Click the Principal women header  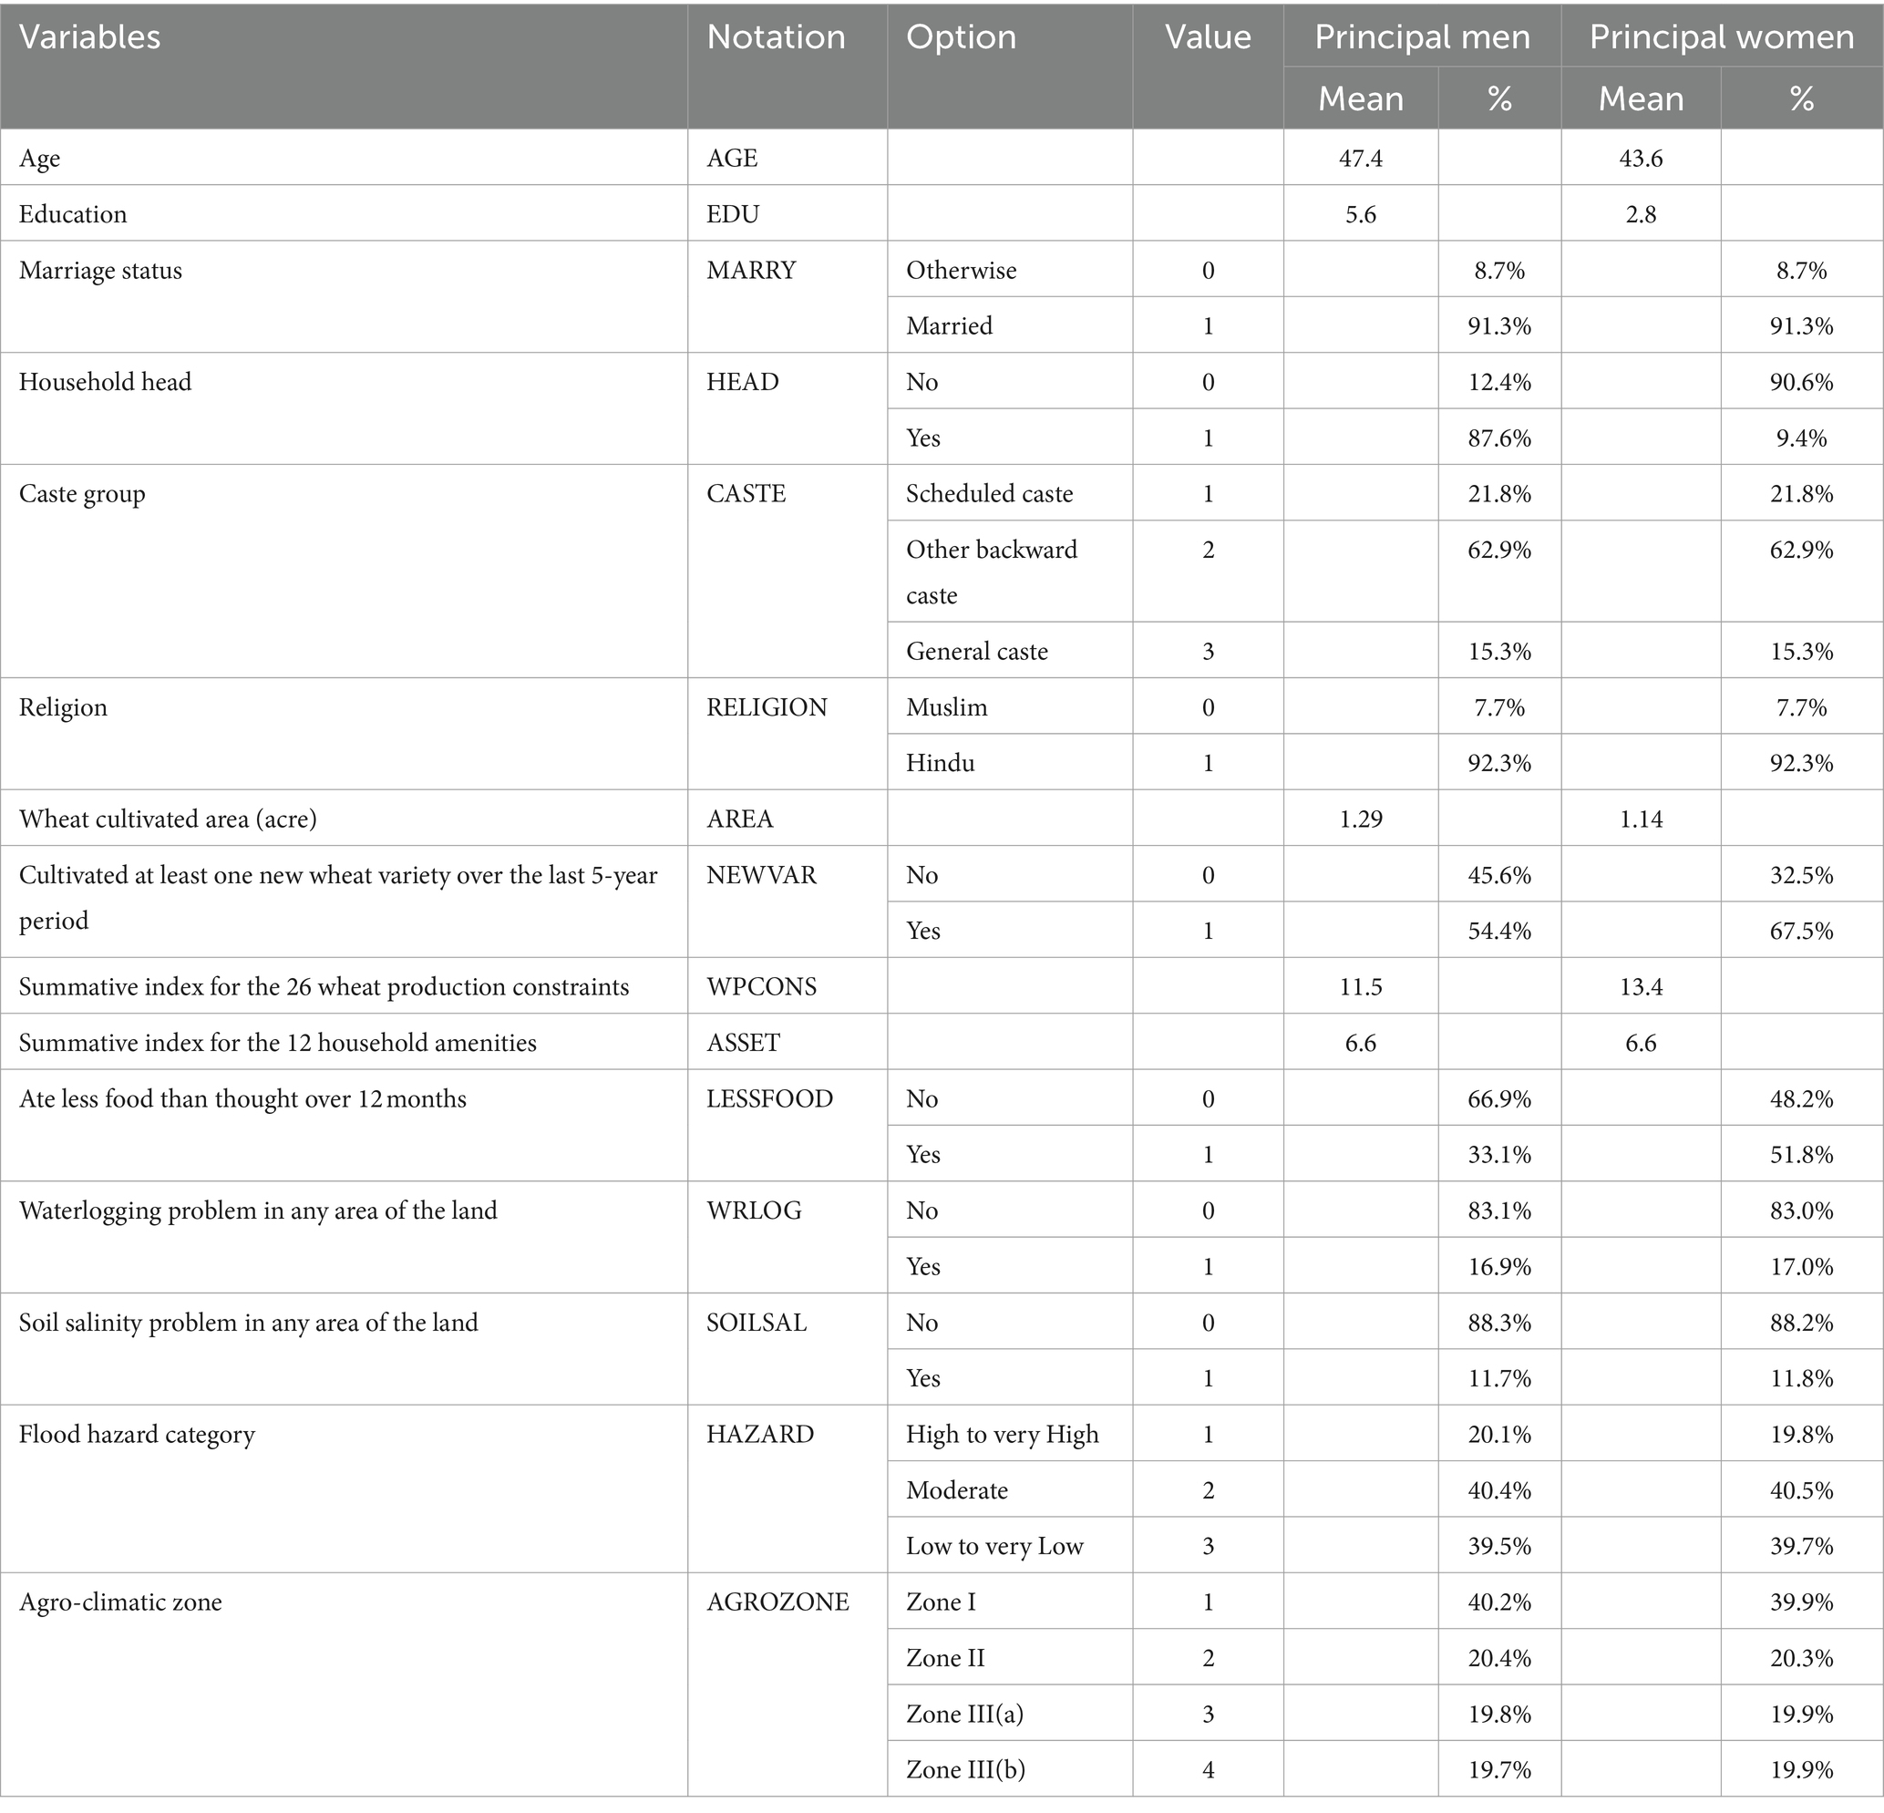1721,37
